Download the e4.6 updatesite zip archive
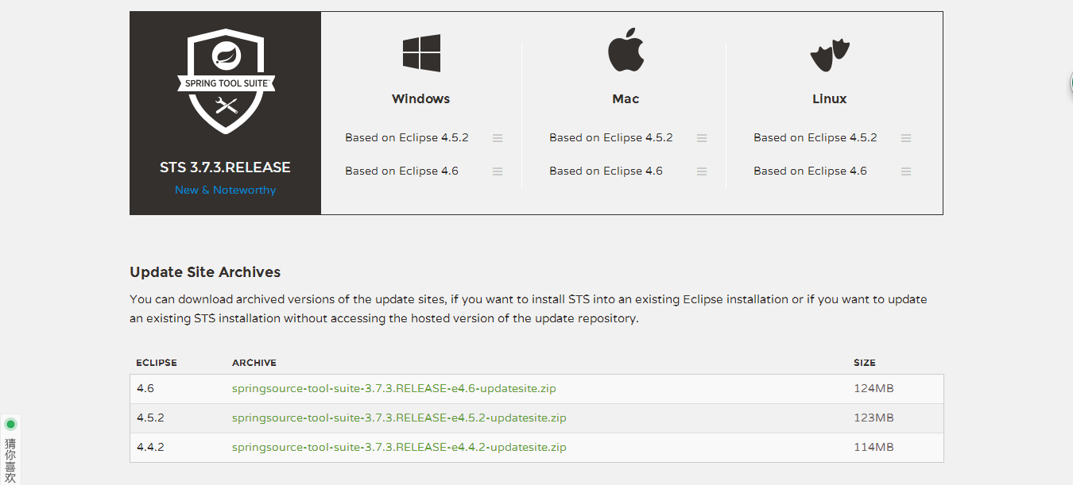This screenshot has height=485, width=1073. (394, 388)
